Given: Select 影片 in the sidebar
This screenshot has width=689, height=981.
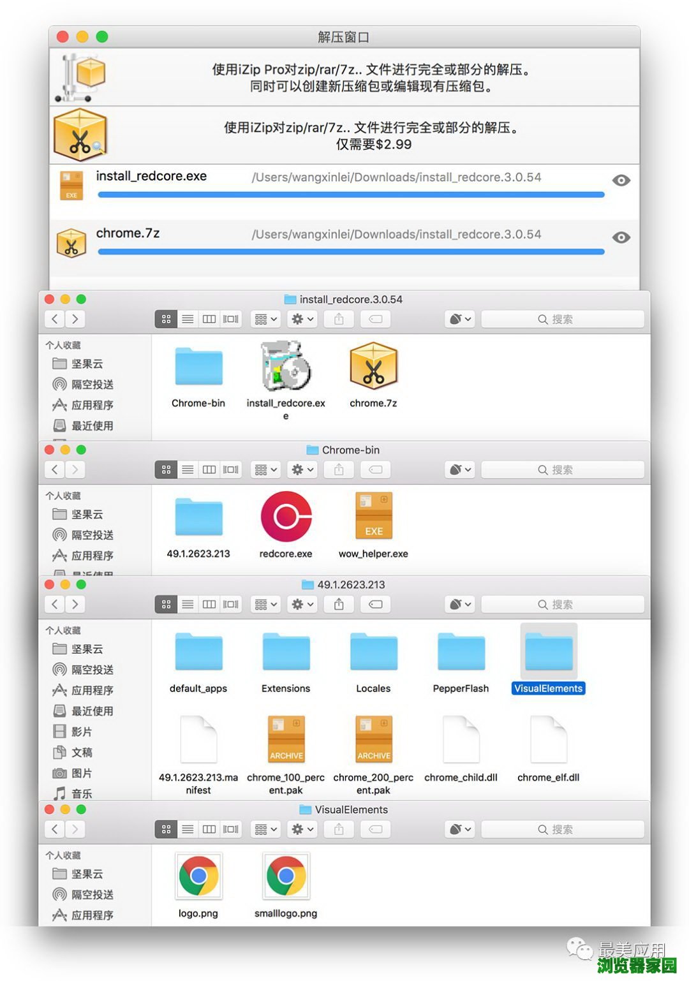Looking at the screenshot, I should [x=82, y=732].
